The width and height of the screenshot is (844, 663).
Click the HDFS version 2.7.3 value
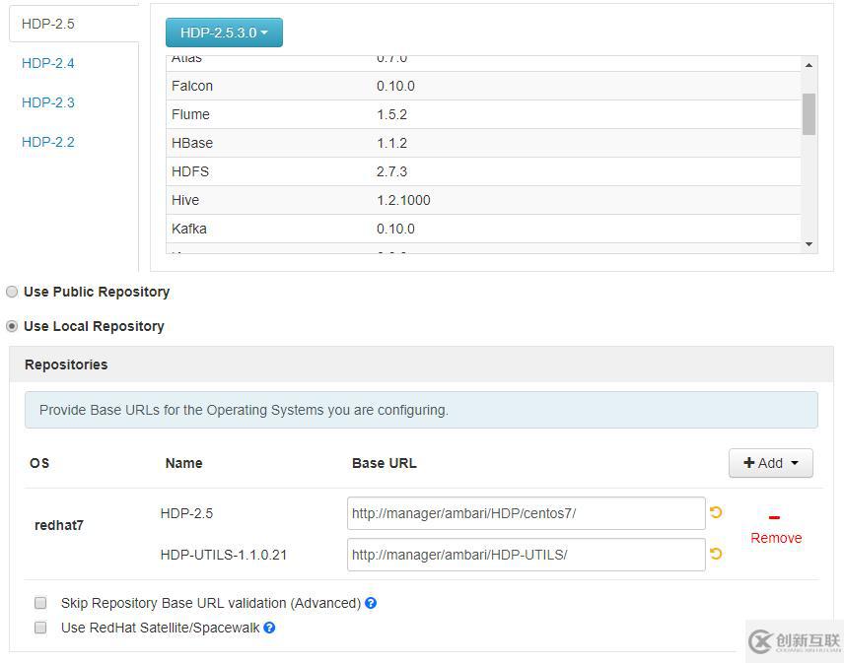pyautogui.click(x=391, y=171)
